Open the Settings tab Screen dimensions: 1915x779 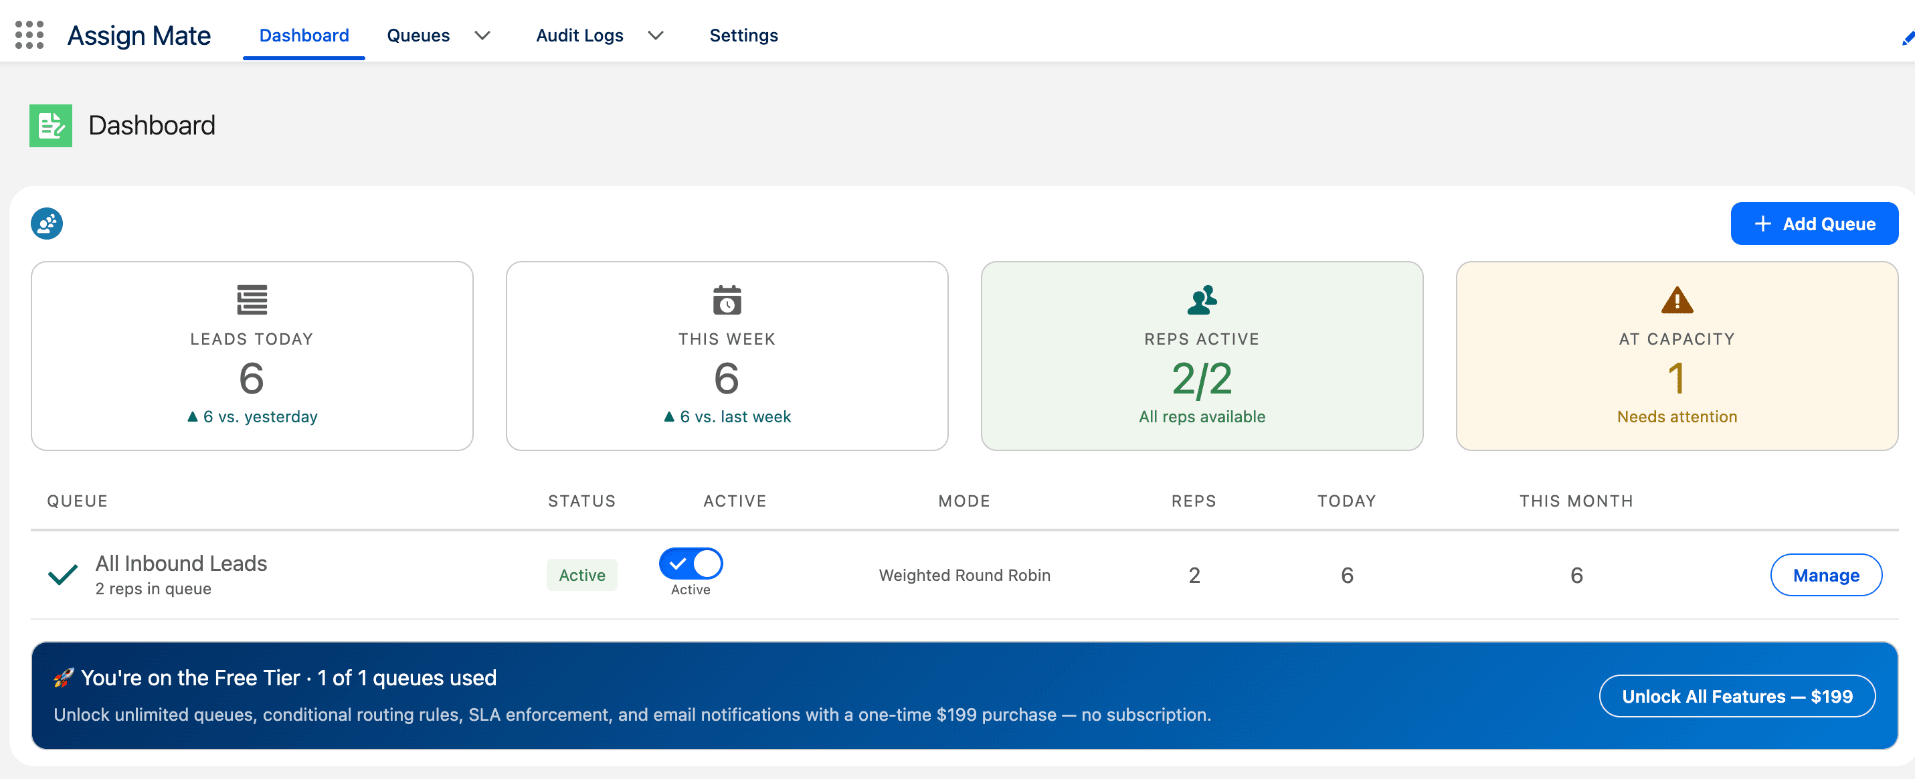[743, 35]
